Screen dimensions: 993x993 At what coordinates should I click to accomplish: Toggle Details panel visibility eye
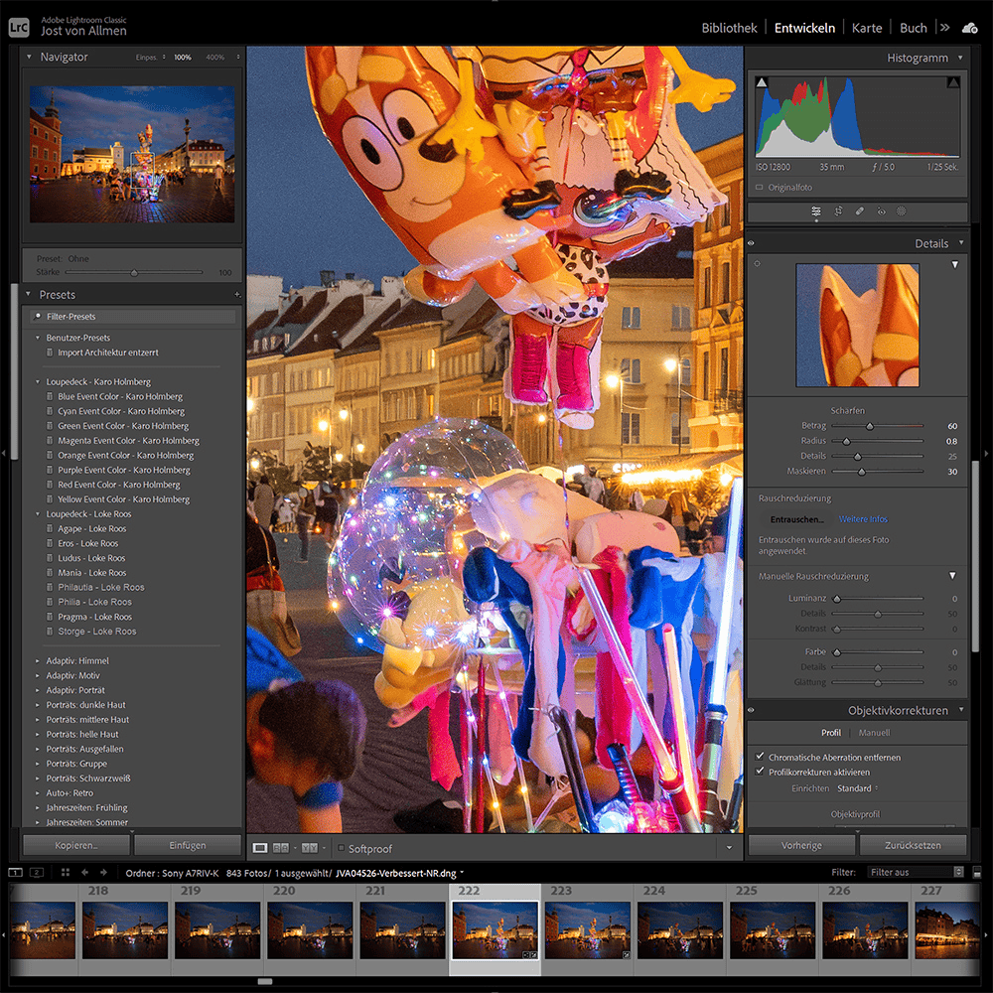pyautogui.click(x=751, y=243)
